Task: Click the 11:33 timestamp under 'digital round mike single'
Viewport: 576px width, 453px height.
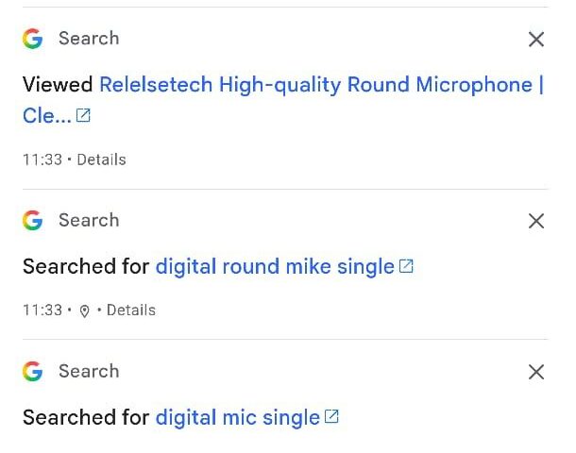Action: [42, 310]
